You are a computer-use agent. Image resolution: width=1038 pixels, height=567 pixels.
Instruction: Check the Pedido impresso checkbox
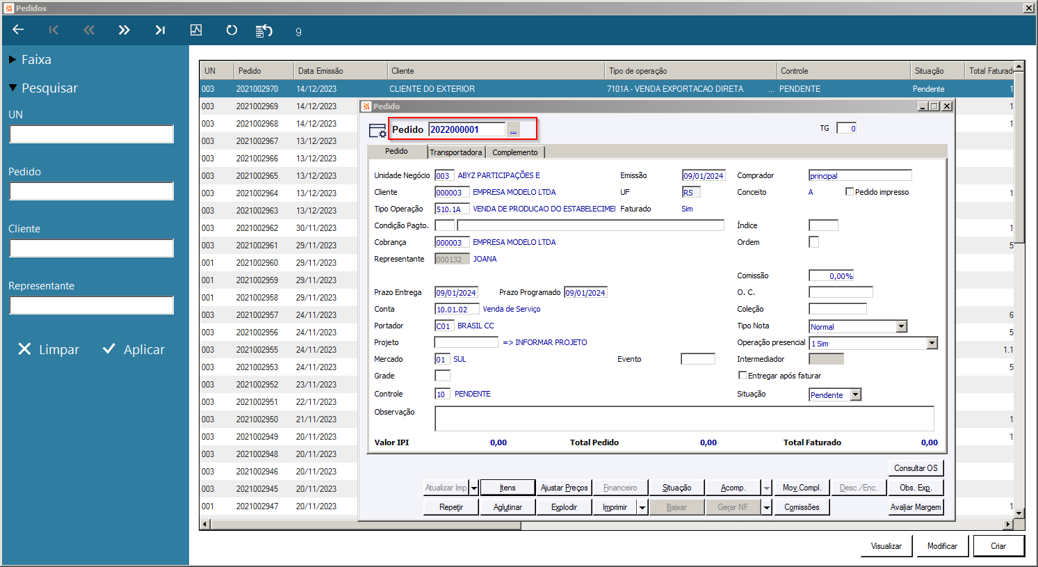click(x=850, y=192)
